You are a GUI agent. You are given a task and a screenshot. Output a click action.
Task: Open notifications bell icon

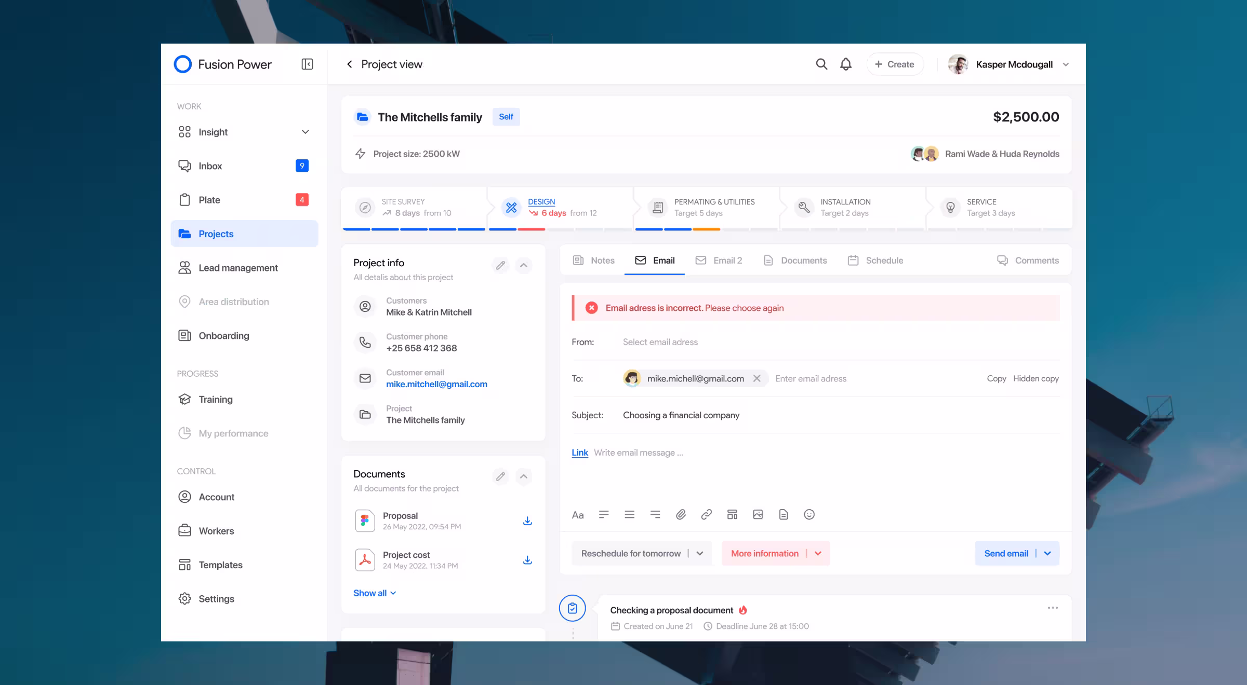(x=846, y=64)
